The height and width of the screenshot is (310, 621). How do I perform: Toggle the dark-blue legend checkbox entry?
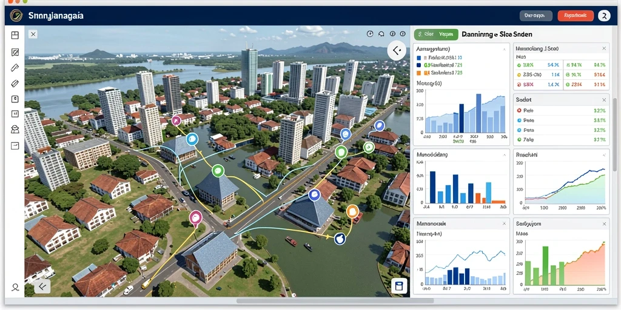pyautogui.click(x=419, y=65)
